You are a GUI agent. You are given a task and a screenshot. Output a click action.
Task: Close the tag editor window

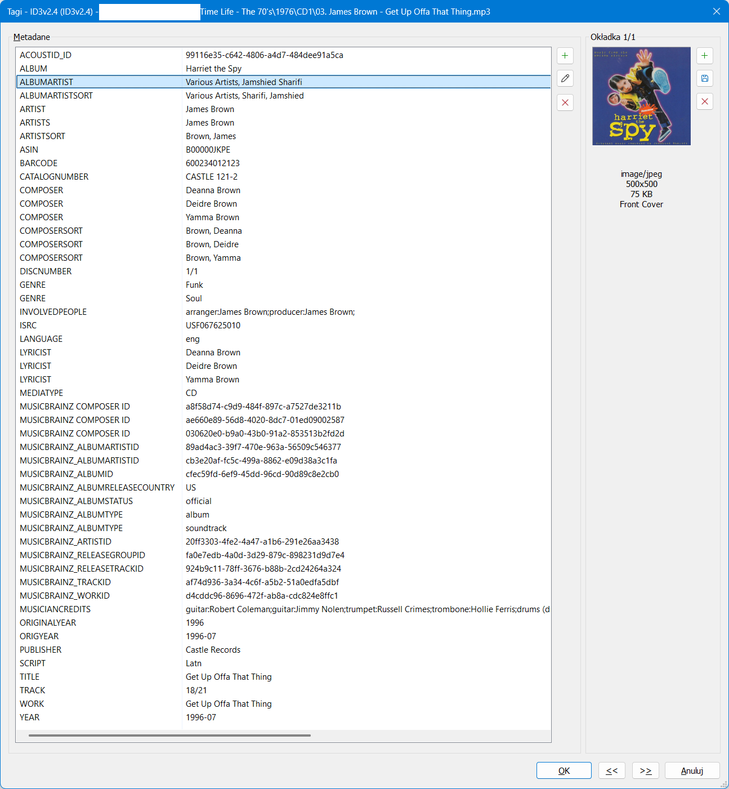click(716, 11)
